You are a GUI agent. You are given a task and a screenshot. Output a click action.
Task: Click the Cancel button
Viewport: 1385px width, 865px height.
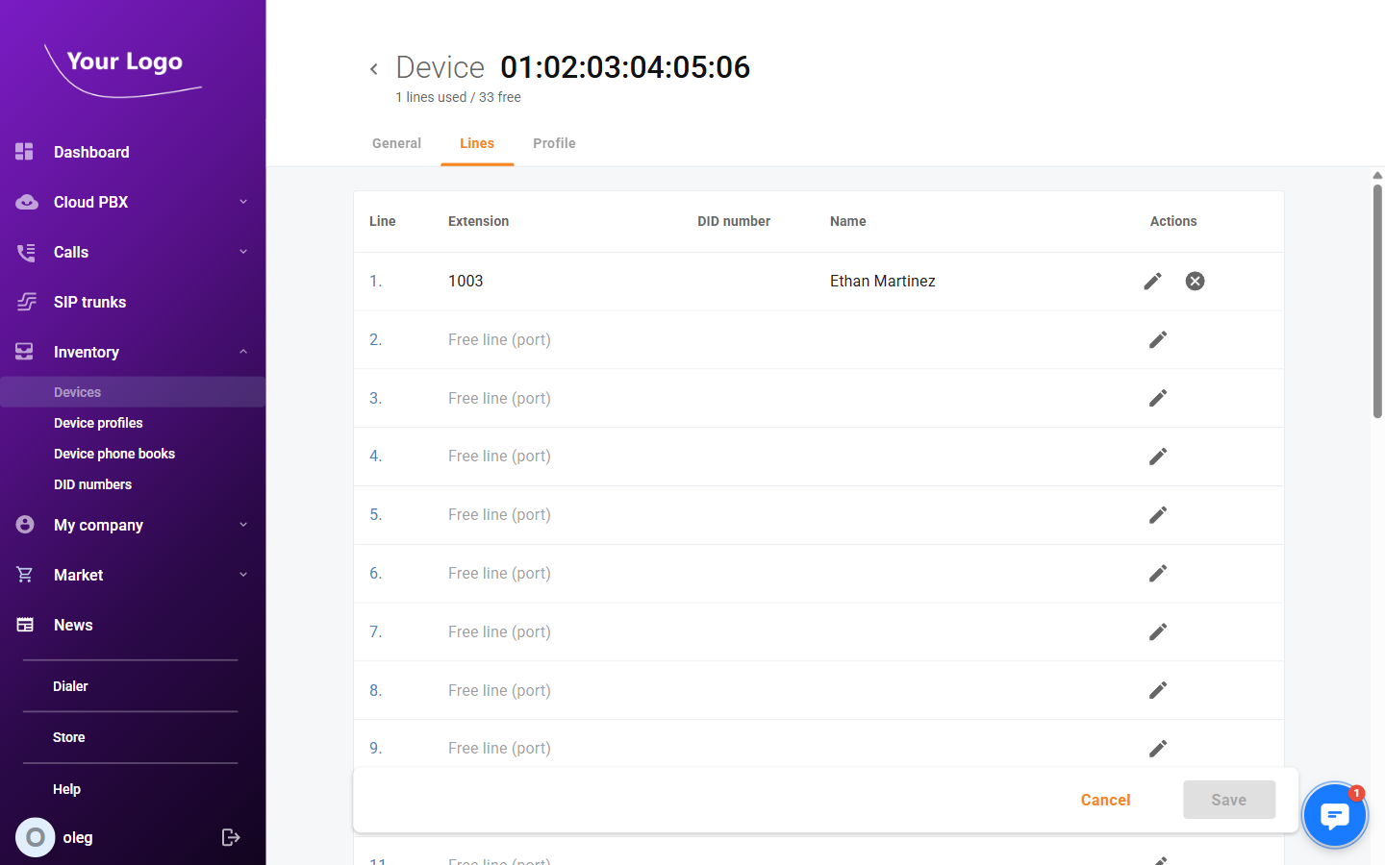pyautogui.click(x=1105, y=800)
